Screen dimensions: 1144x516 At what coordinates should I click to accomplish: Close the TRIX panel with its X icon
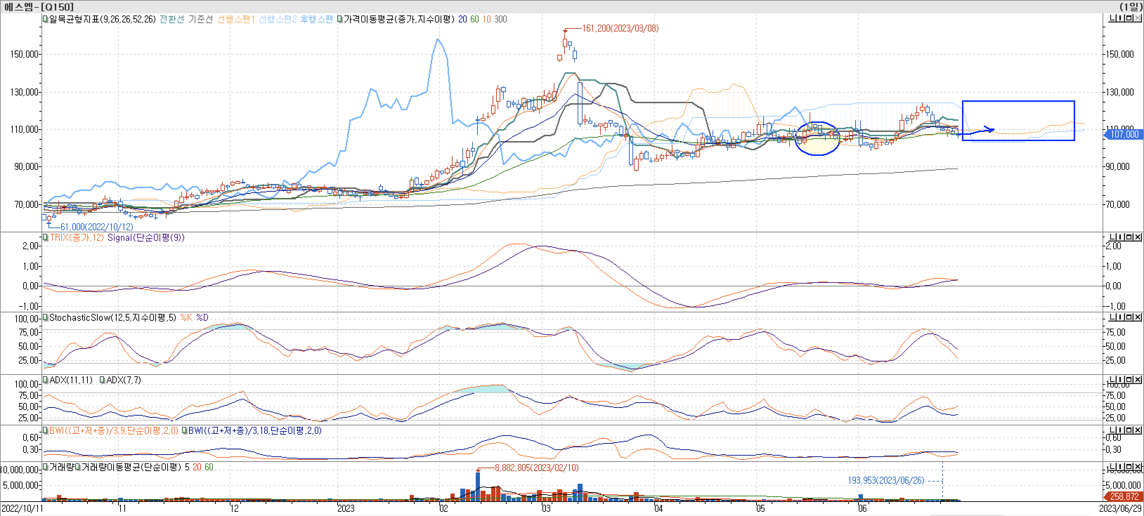1138,237
